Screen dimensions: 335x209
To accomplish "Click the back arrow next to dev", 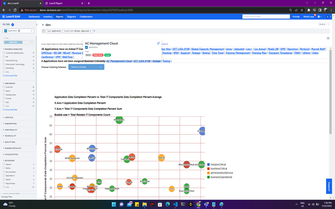I will click(43, 25).
